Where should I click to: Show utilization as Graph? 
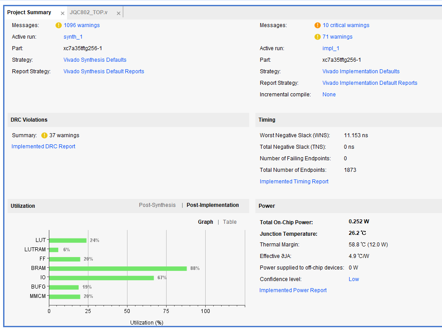coord(206,222)
